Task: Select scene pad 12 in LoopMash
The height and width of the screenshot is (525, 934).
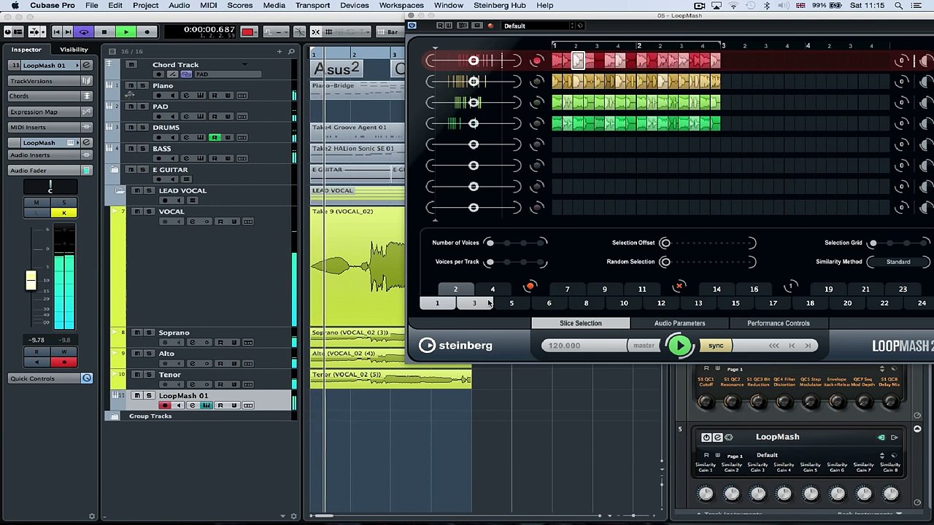Action: (661, 303)
